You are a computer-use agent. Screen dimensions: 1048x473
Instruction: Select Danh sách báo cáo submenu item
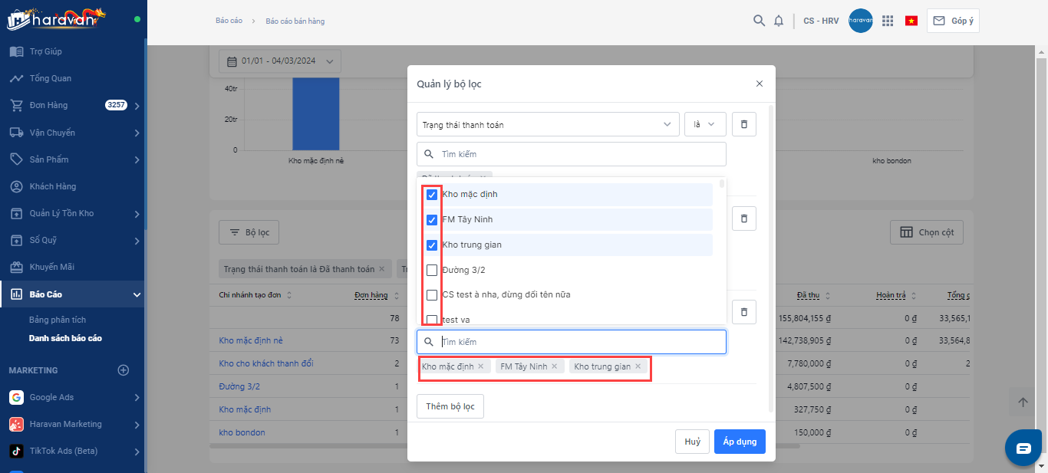[65, 338]
